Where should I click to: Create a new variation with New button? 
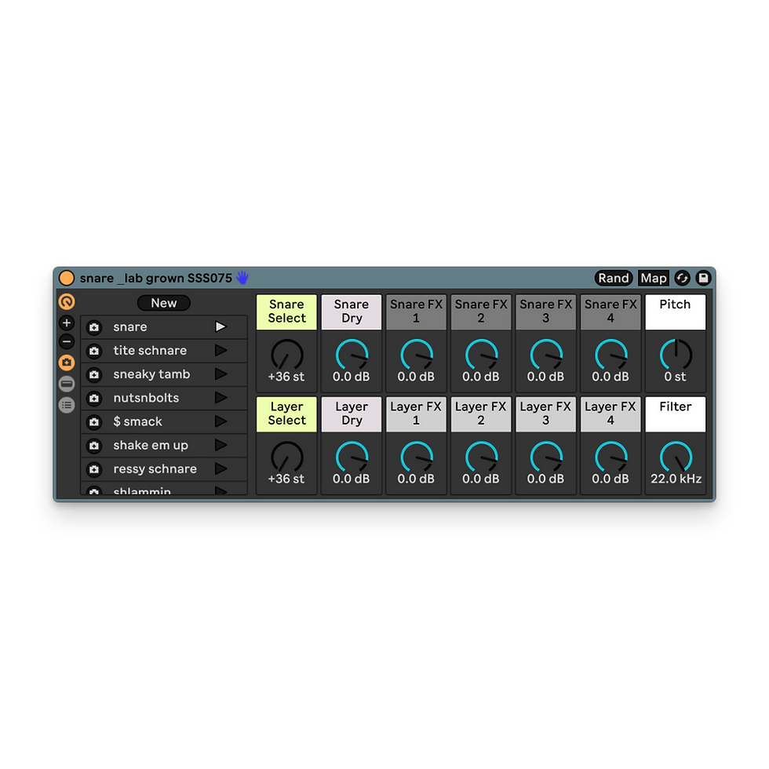pyautogui.click(x=164, y=303)
